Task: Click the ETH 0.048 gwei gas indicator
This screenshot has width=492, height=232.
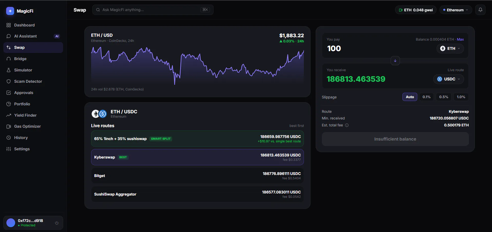Action: (416, 10)
